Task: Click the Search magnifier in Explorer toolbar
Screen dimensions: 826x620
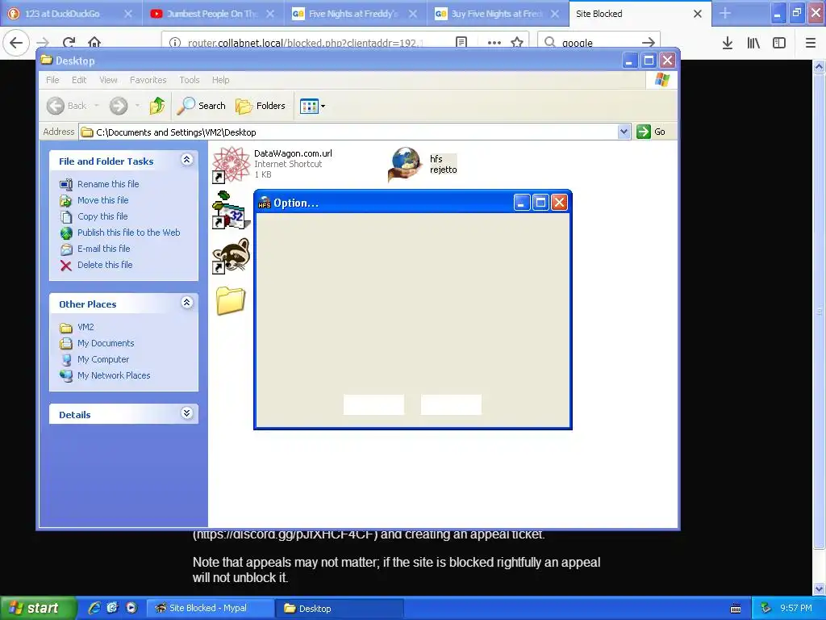Action: click(201, 106)
